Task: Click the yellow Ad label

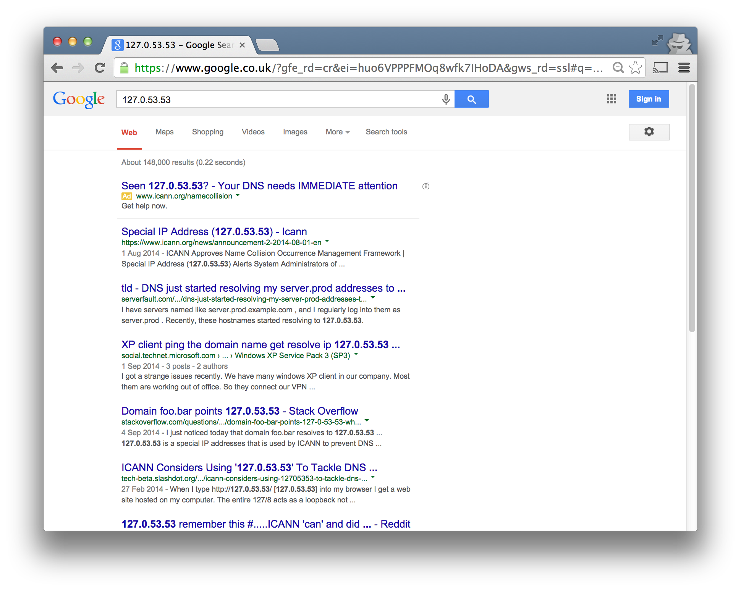Action: [127, 196]
